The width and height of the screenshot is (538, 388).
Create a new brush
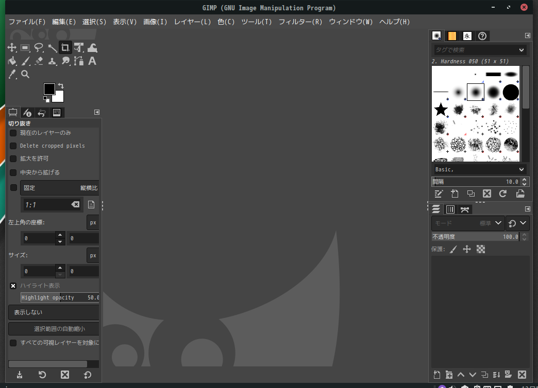(x=455, y=193)
